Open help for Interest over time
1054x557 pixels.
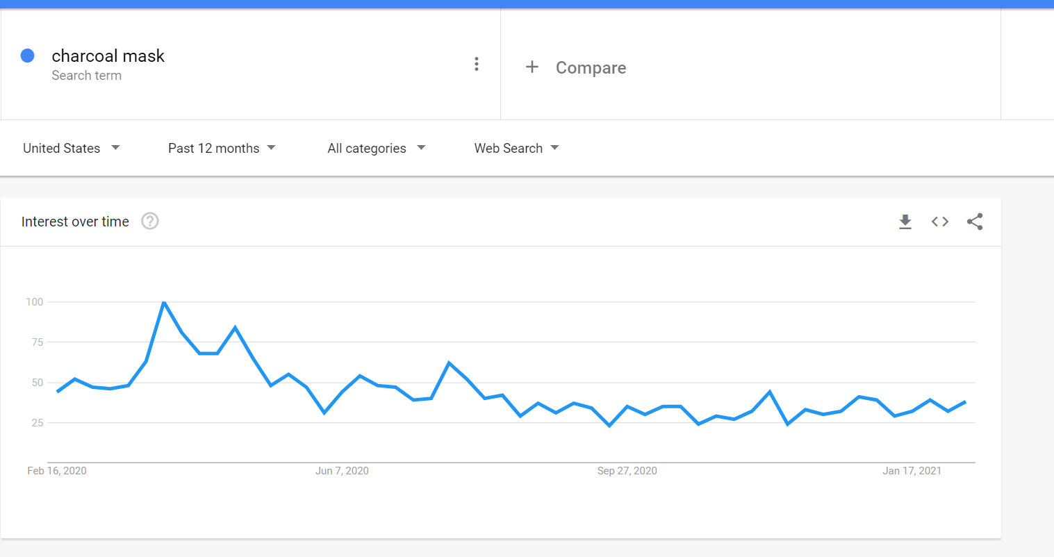click(x=150, y=221)
